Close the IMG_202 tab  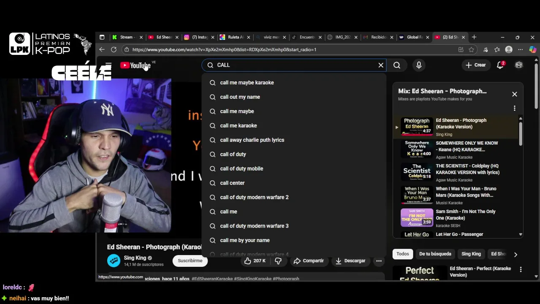coord(356,37)
